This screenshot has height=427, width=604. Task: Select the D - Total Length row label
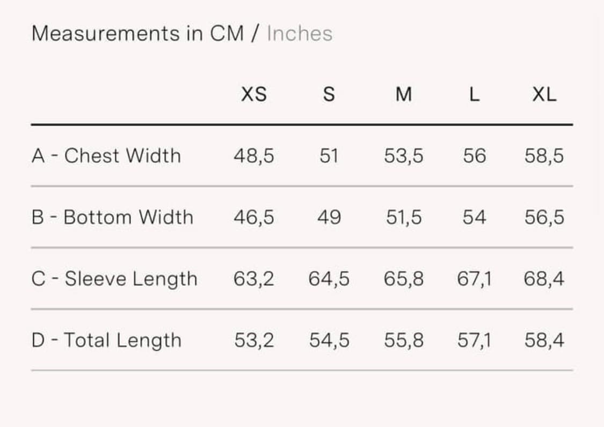[x=106, y=340]
